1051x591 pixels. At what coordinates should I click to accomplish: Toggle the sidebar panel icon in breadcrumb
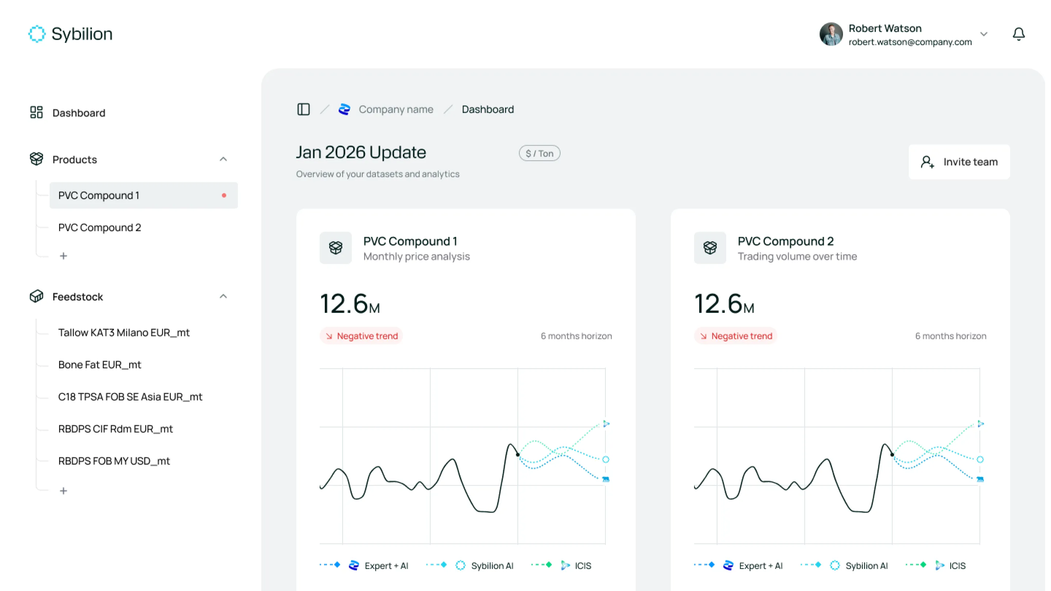(303, 109)
